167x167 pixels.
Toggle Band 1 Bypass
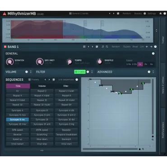click(x=127, y=47)
